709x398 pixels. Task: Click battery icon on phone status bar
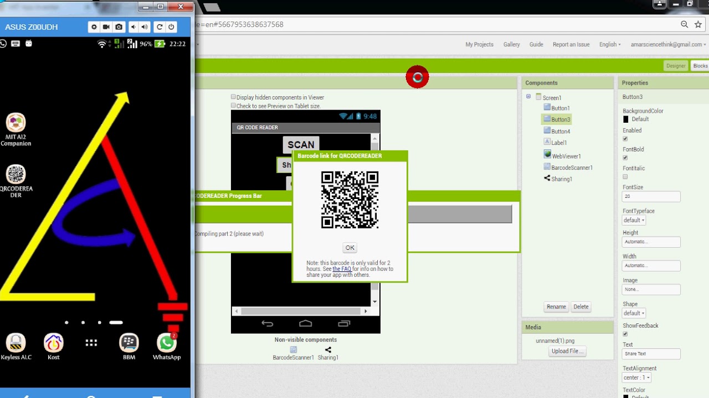tap(160, 44)
